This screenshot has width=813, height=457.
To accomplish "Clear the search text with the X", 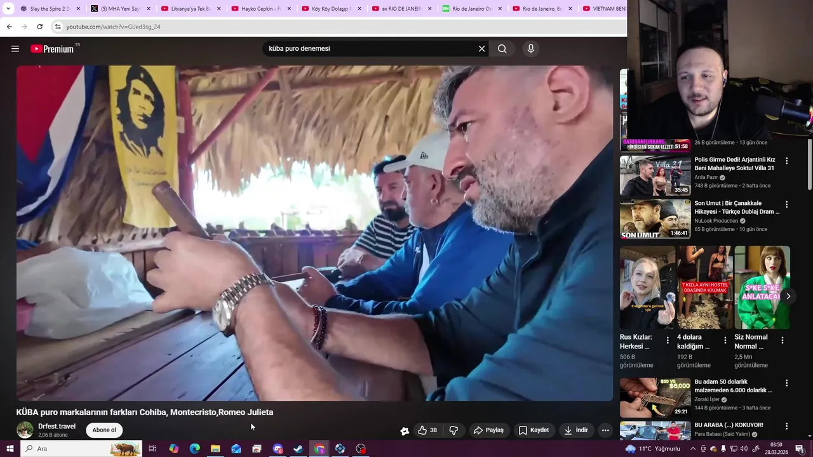I will pyautogui.click(x=481, y=49).
